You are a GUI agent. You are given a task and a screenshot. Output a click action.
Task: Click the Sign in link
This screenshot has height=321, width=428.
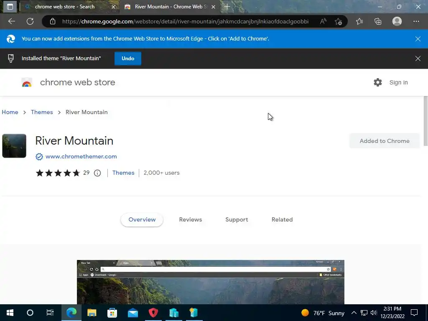(398, 82)
